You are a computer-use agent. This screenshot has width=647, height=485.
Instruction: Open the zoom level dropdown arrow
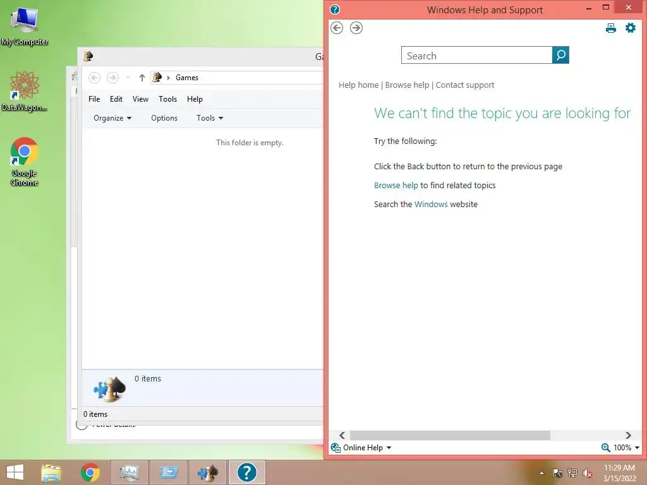click(x=637, y=448)
